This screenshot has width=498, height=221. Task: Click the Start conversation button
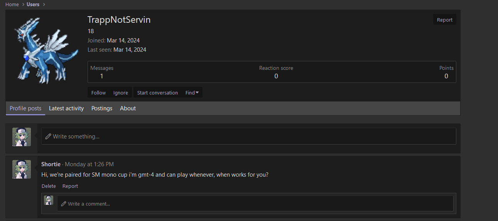coord(157,93)
